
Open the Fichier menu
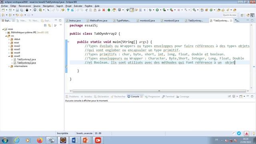pos(4,6)
